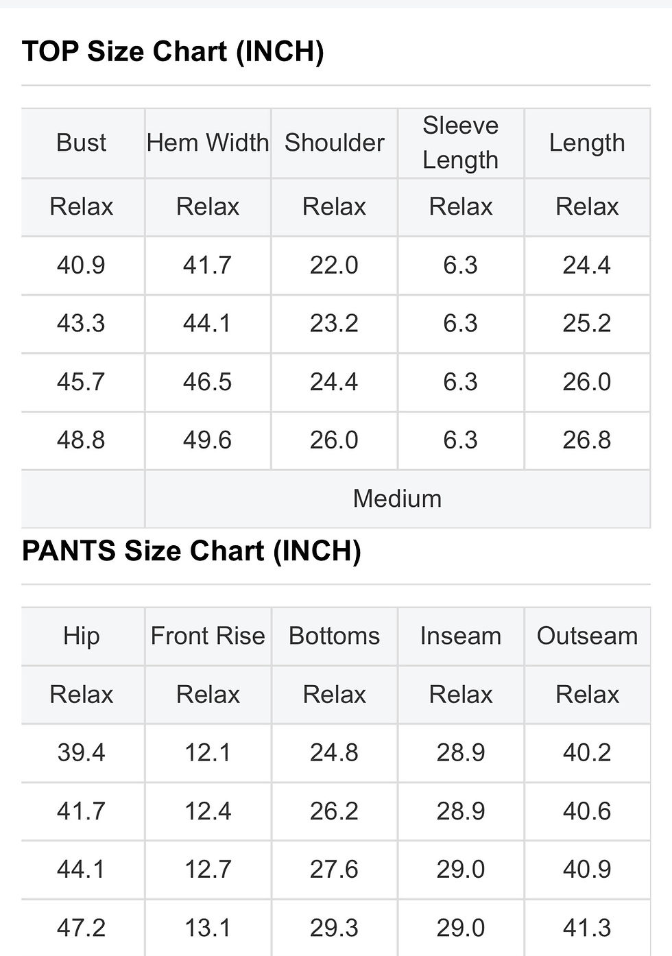Click the 39.4 hip value
This screenshot has width=672, height=956.
pyautogui.click(x=81, y=753)
